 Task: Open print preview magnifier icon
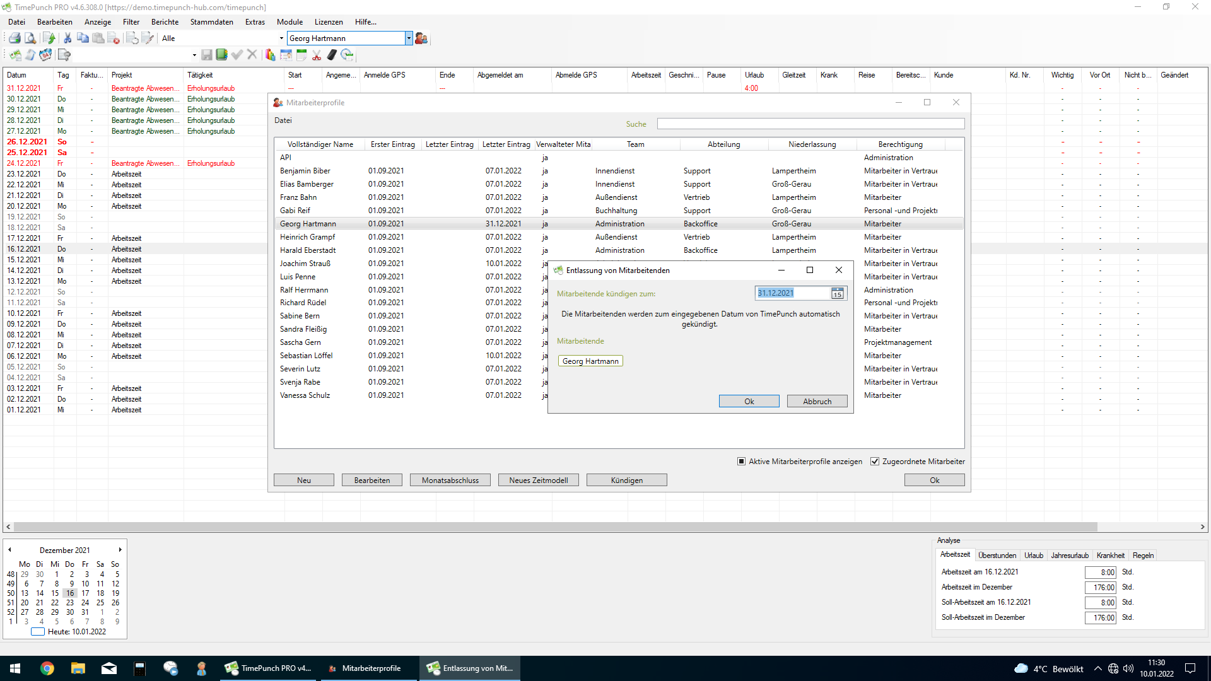coord(30,38)
